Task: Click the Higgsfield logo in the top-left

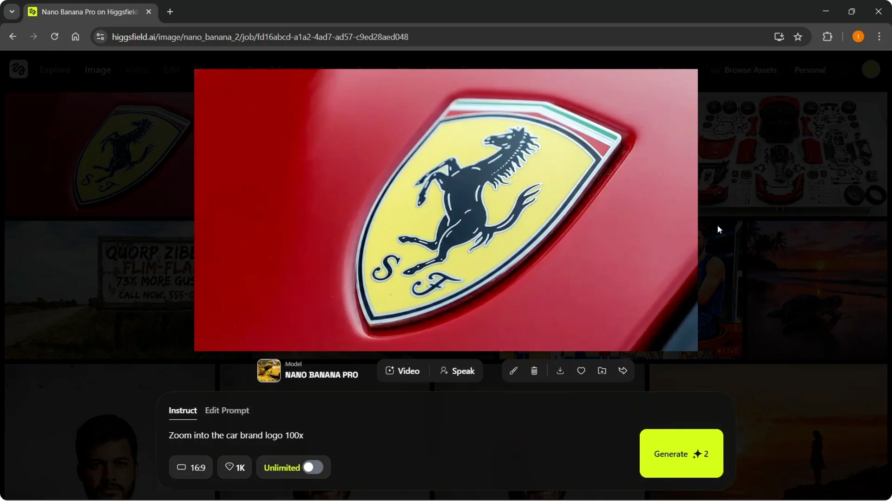Action: (18, 69)
